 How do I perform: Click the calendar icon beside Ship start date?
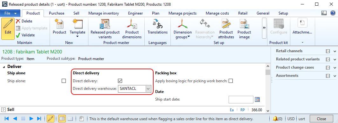pos(257,99)
